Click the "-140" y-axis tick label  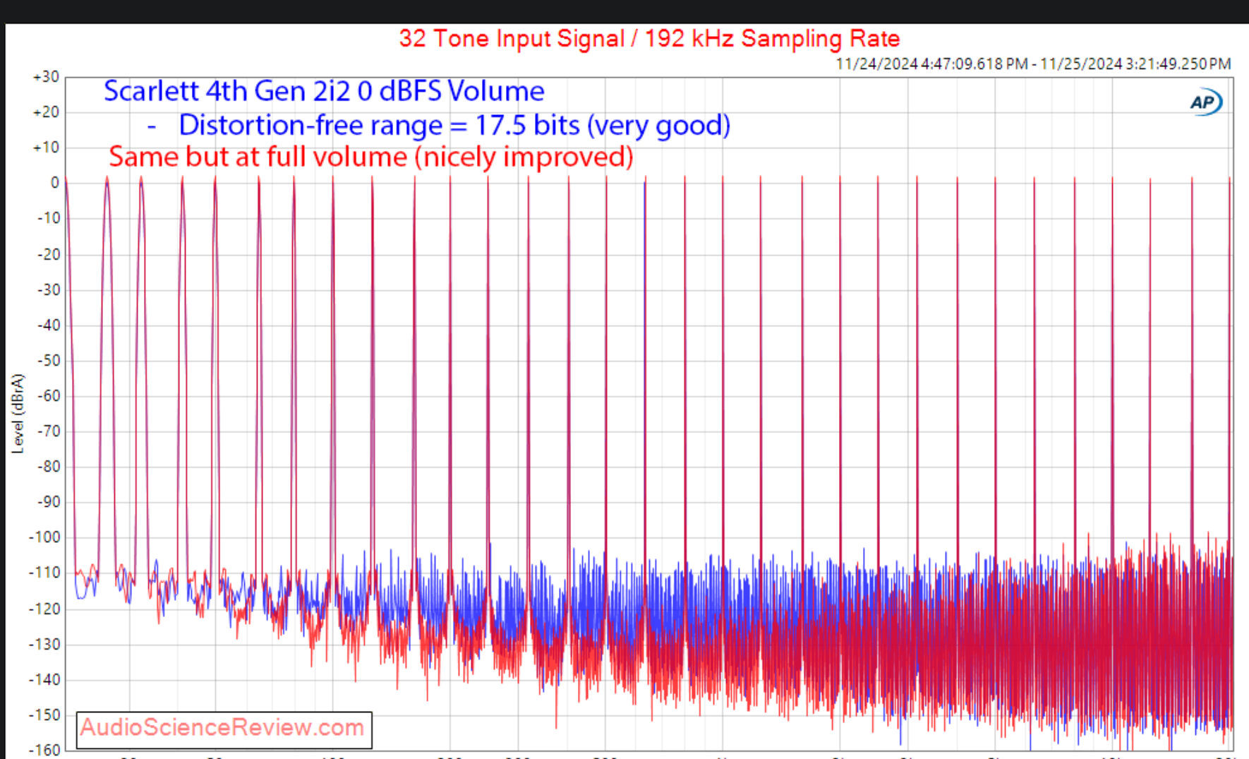point(44,679)
